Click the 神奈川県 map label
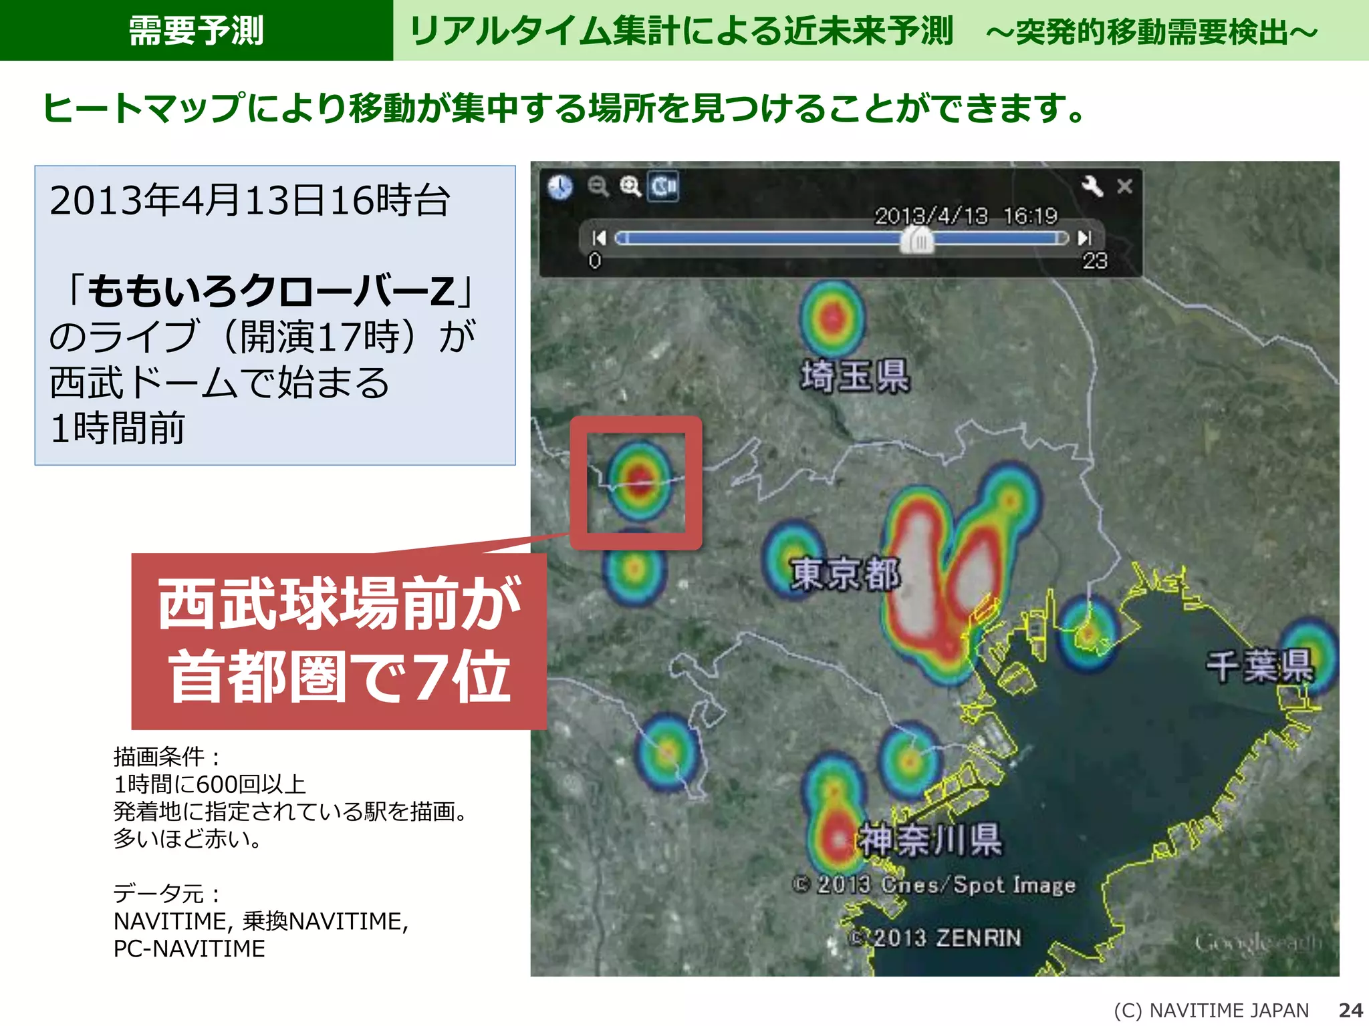Image resolution: width=1369 pixels, height=1026 pixels. point(930,839)
